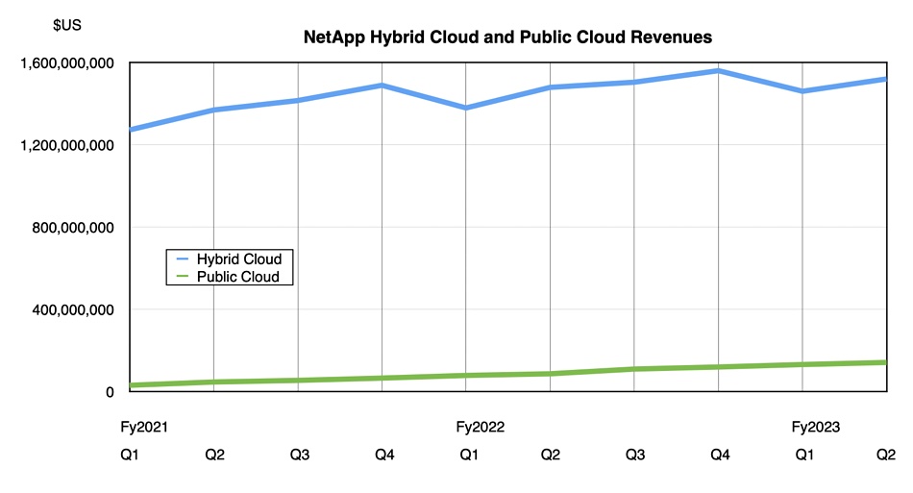
Task: Click the 1,200,000,000 y-axis label
Action: 67,145
